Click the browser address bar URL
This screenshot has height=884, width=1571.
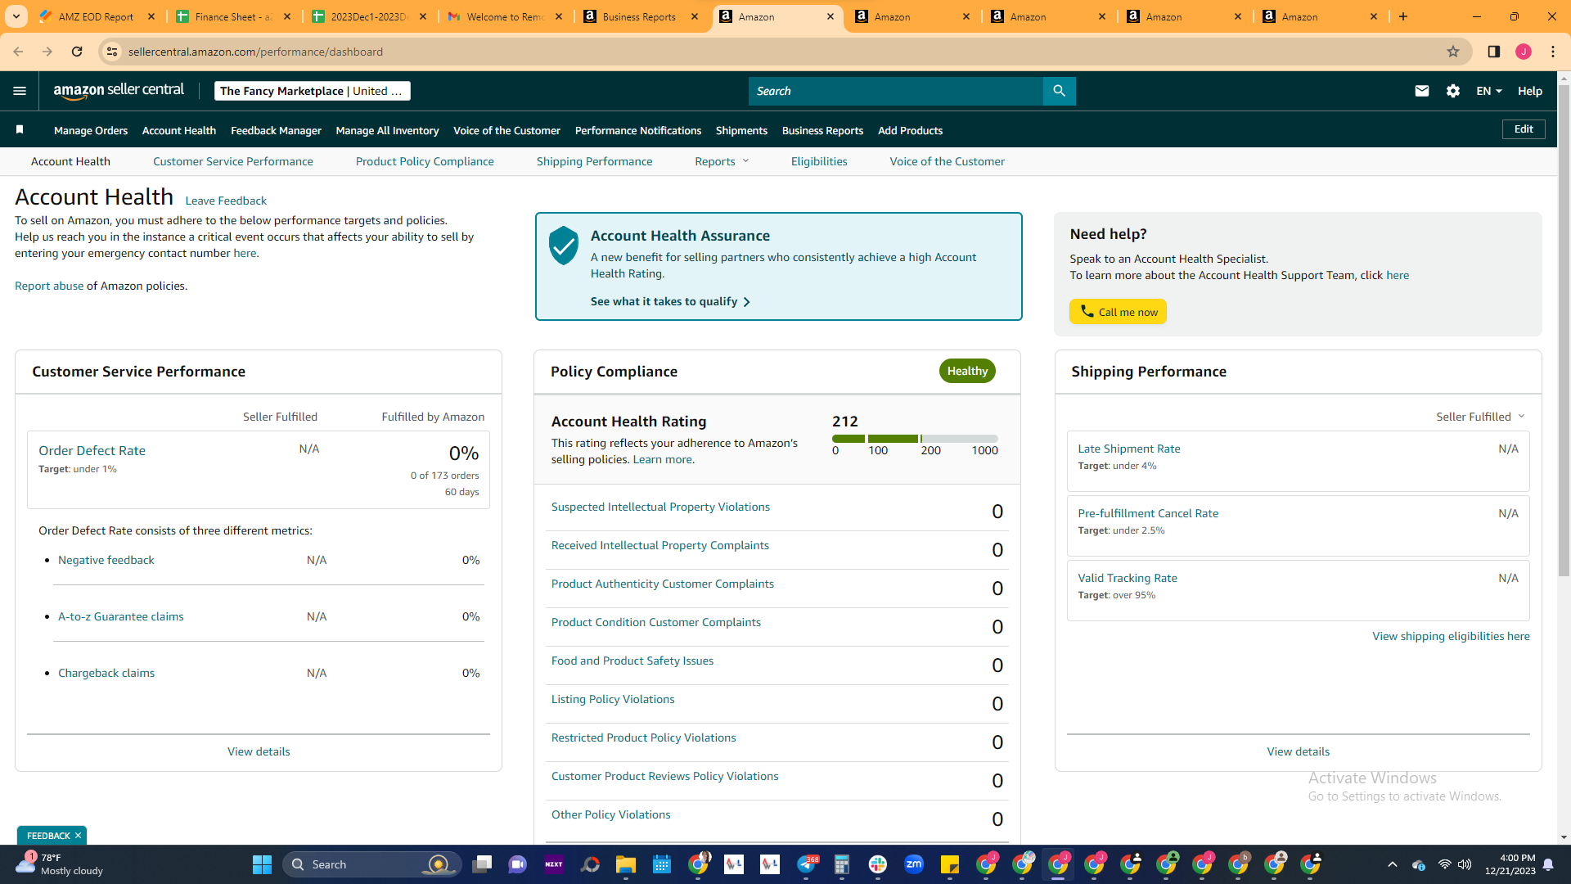point(255,52)
